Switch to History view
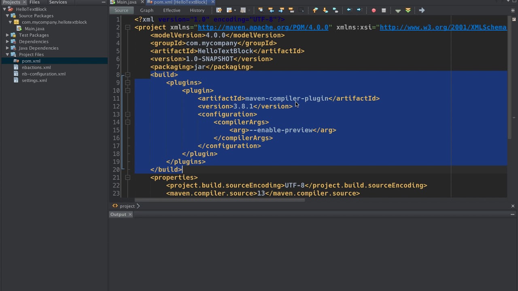Image resolution: width=518 pixels, height=291 pixels. coord(197,10)
